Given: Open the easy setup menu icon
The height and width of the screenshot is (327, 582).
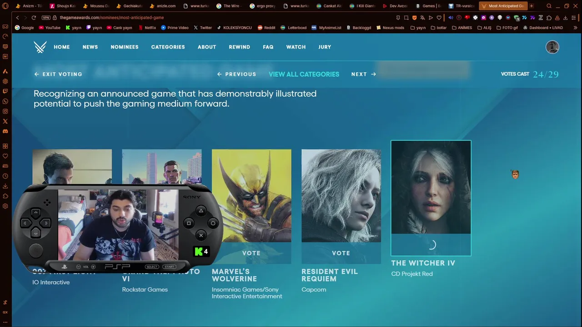Looking at the screenshot, I should coord(574,18).
